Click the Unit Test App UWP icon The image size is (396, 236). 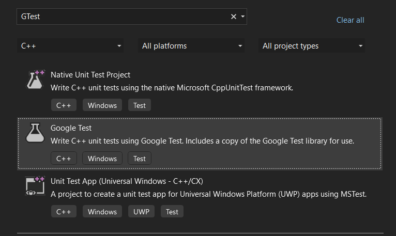pyautogui.click(x=35, y=186)
